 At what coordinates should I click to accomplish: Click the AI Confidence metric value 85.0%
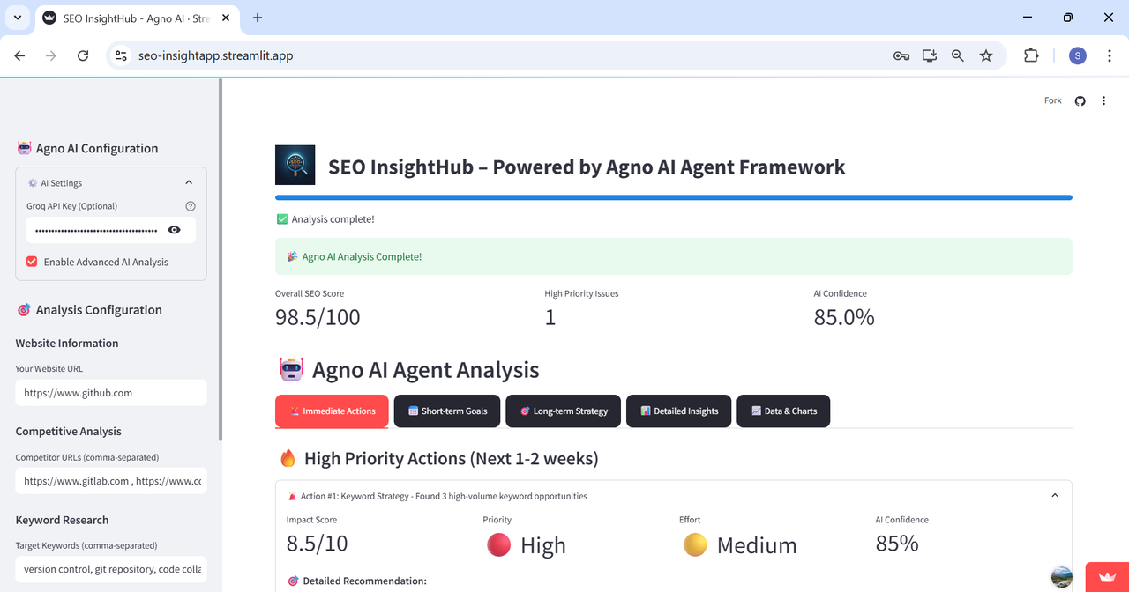844,317
